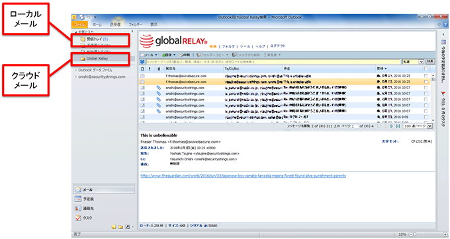
Task: Click the zoom out minus button
Action: click(x=410, y=234)
